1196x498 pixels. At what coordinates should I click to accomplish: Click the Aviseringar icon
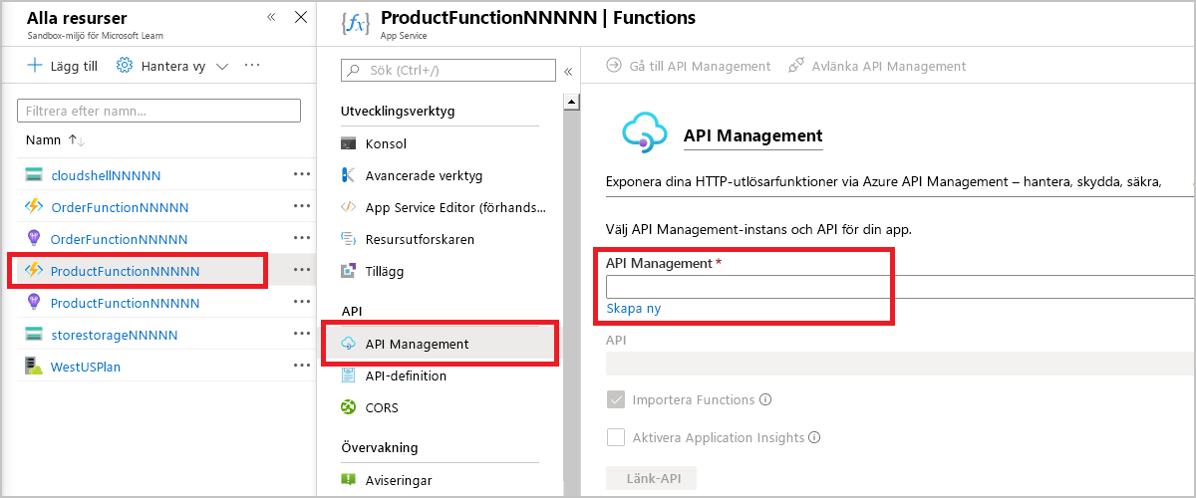pyautogui.click(x=348, y=480)
